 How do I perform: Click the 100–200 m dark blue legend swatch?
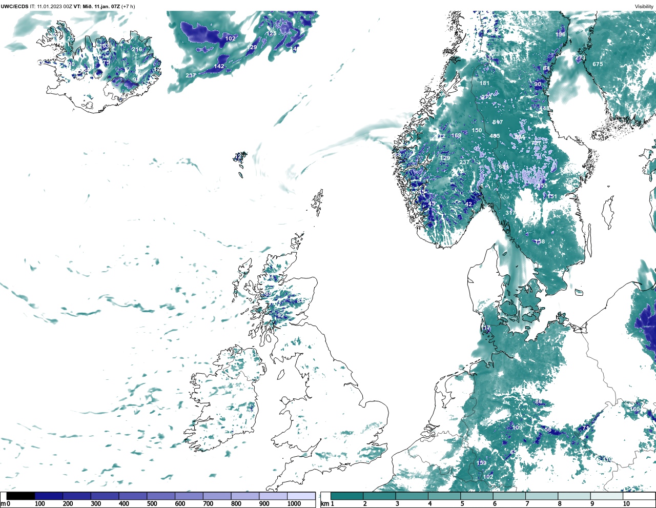click(49, 496)
